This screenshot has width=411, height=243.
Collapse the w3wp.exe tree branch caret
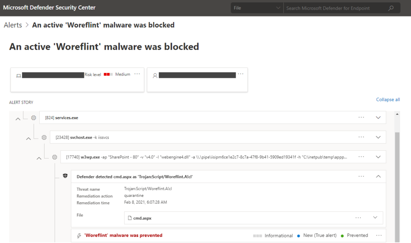pyautogui.click(x=39, y=158)
